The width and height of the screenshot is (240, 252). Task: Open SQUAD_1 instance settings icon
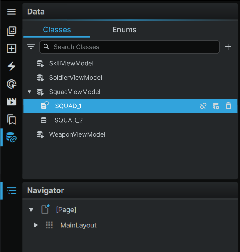[x=216, y=106]
